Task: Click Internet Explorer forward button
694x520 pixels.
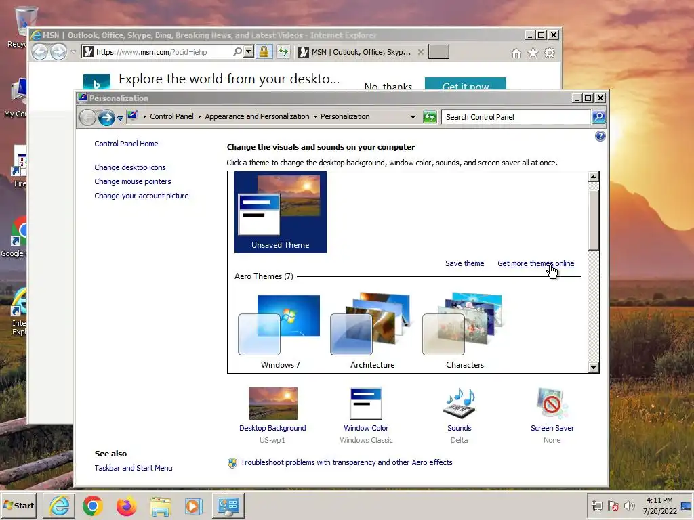Action: [x=58, y=52]
